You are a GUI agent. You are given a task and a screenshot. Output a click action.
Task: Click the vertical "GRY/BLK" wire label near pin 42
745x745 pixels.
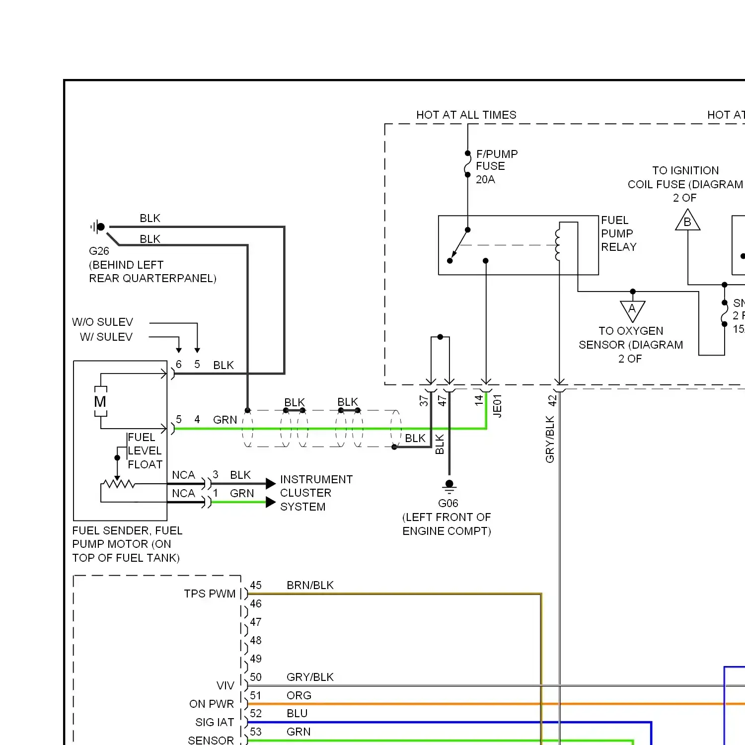tap(550, 440)
